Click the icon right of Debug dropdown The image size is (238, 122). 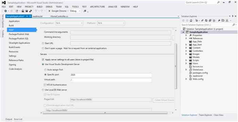coord(85,11)
